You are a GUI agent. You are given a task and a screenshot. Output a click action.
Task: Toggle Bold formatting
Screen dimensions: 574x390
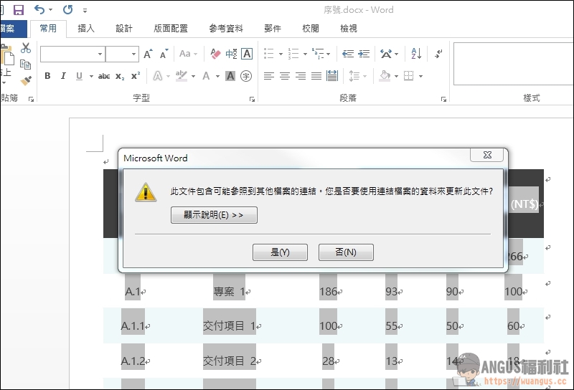tap(47, 76)
